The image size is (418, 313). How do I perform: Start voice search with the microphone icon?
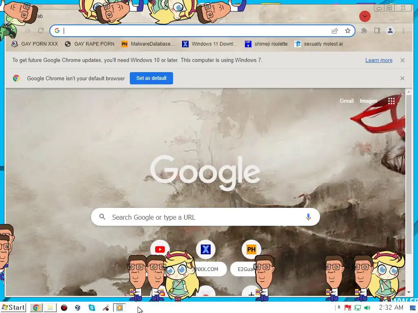tap(308, 217)
